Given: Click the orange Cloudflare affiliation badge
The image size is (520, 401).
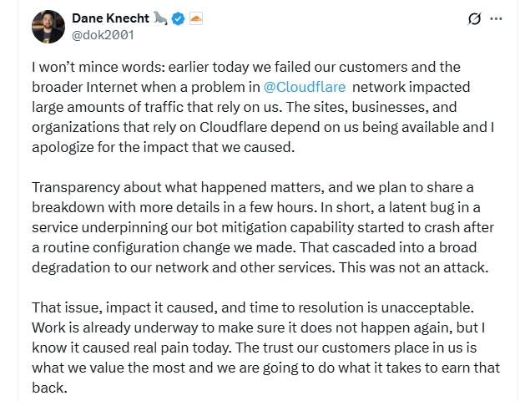Looking at the screenshot, I should 196,18.
